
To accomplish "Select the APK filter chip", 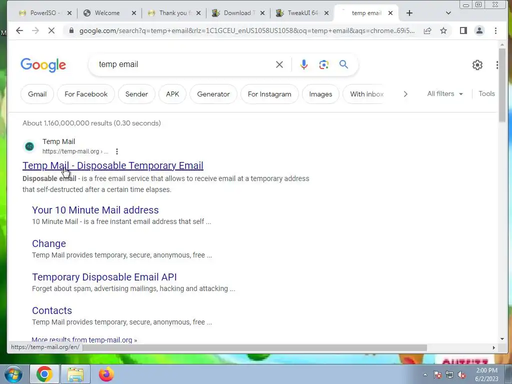I will (172, 94).
